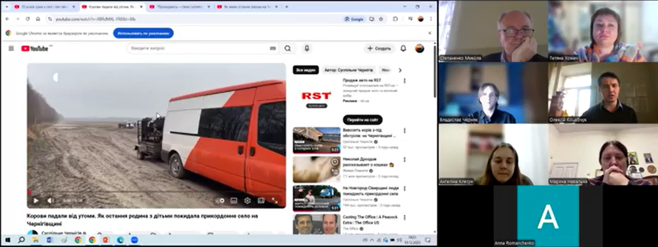
Task: Toggle subtitles in the video player
Action: pos(234,201)
